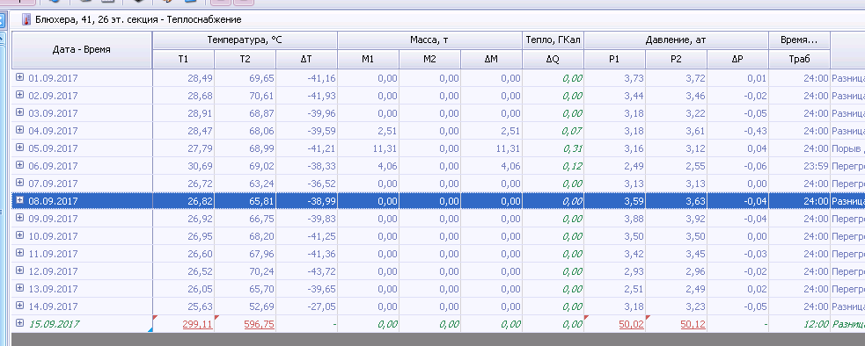Click the Температура, °C group header

245,40
